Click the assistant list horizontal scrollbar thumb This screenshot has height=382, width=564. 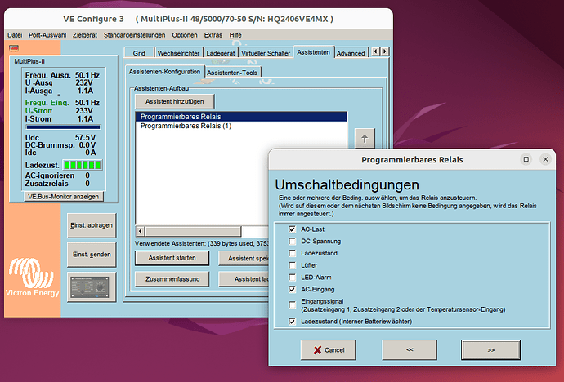click(193, 231)
